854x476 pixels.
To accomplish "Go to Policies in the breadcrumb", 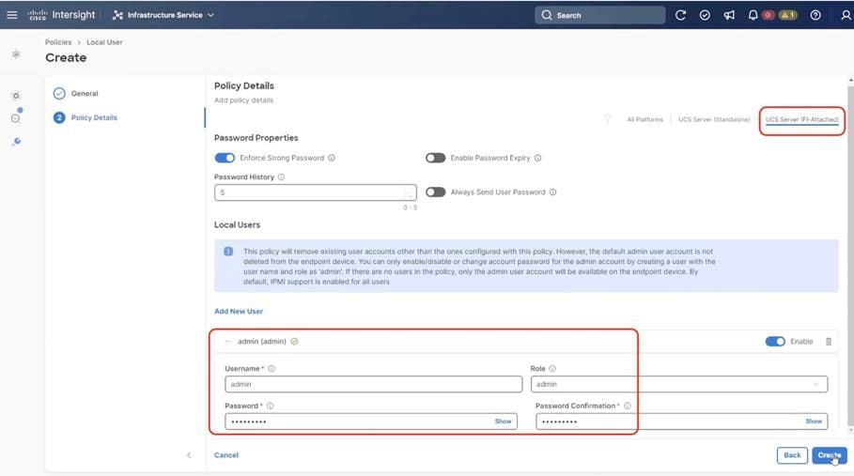I will click(x=58, y=42).
